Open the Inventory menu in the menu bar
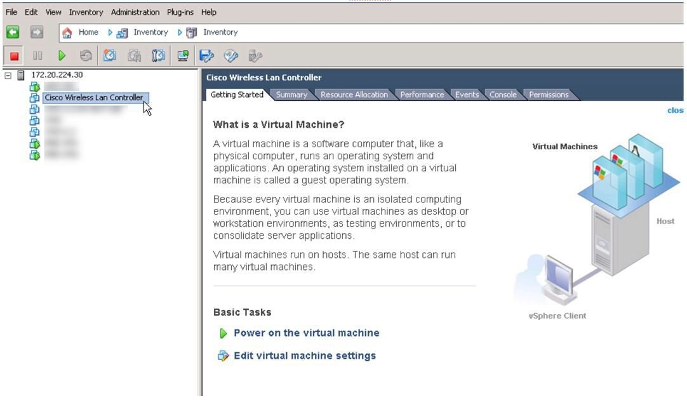 (x=86, y=12)
